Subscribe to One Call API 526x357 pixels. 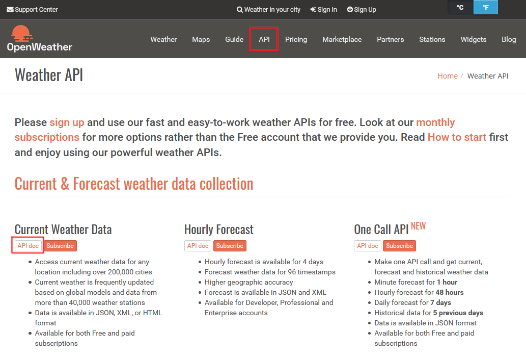coord(400,246)
